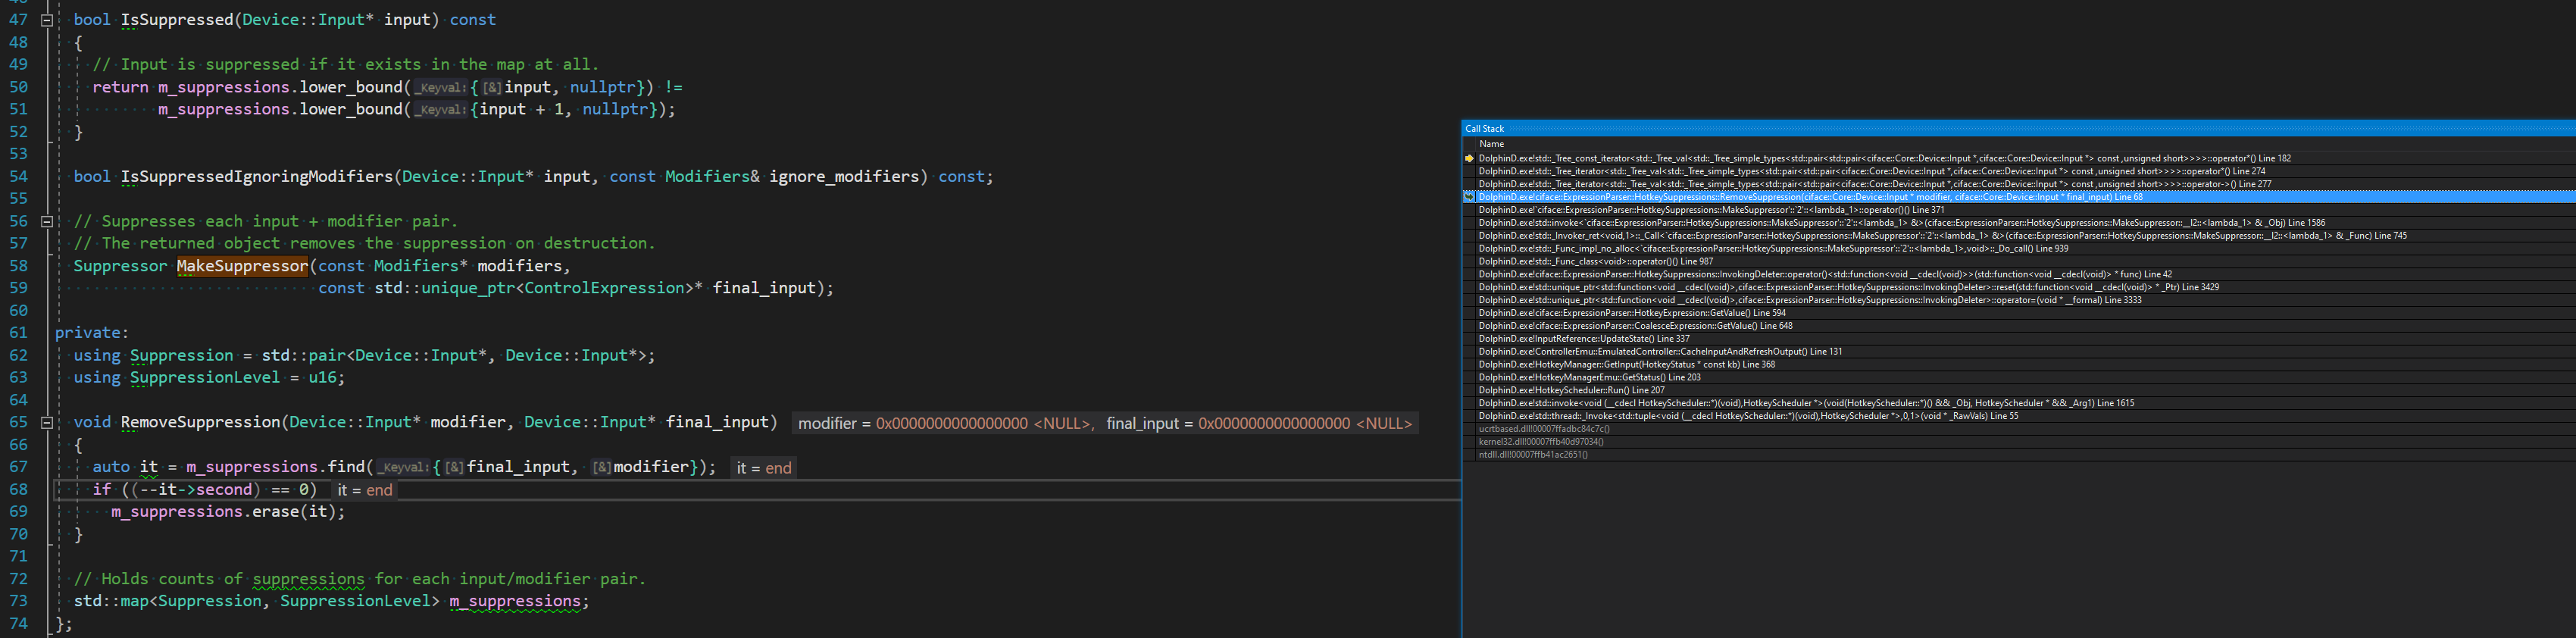2576x638 pixels.
Task: Click the _Keyval inline hint on line 50
Action: coord(440,88)
